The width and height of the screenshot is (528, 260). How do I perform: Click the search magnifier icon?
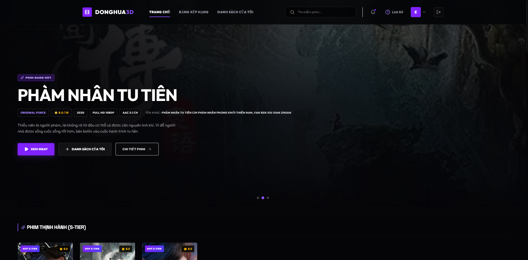292,12
